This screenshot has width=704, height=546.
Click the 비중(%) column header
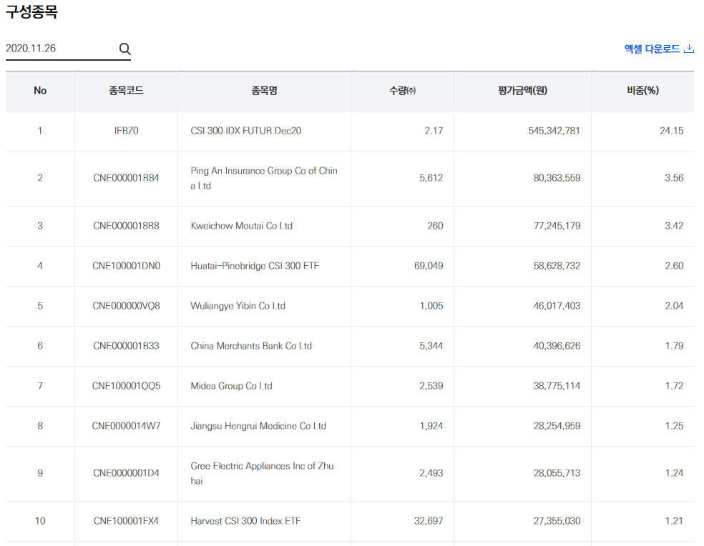pyautogui.click(x=642, y=91)
